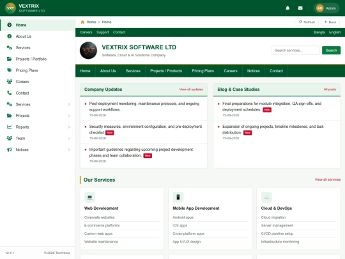
Task: Click the Notices megaphone icon
Action: (9, 150)
